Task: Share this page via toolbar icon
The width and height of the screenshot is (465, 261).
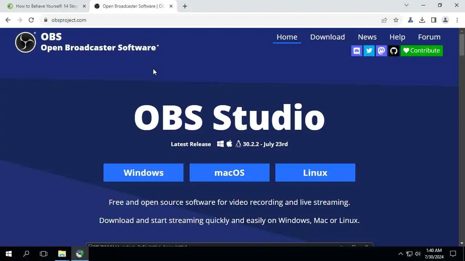Action: point(384,20)
